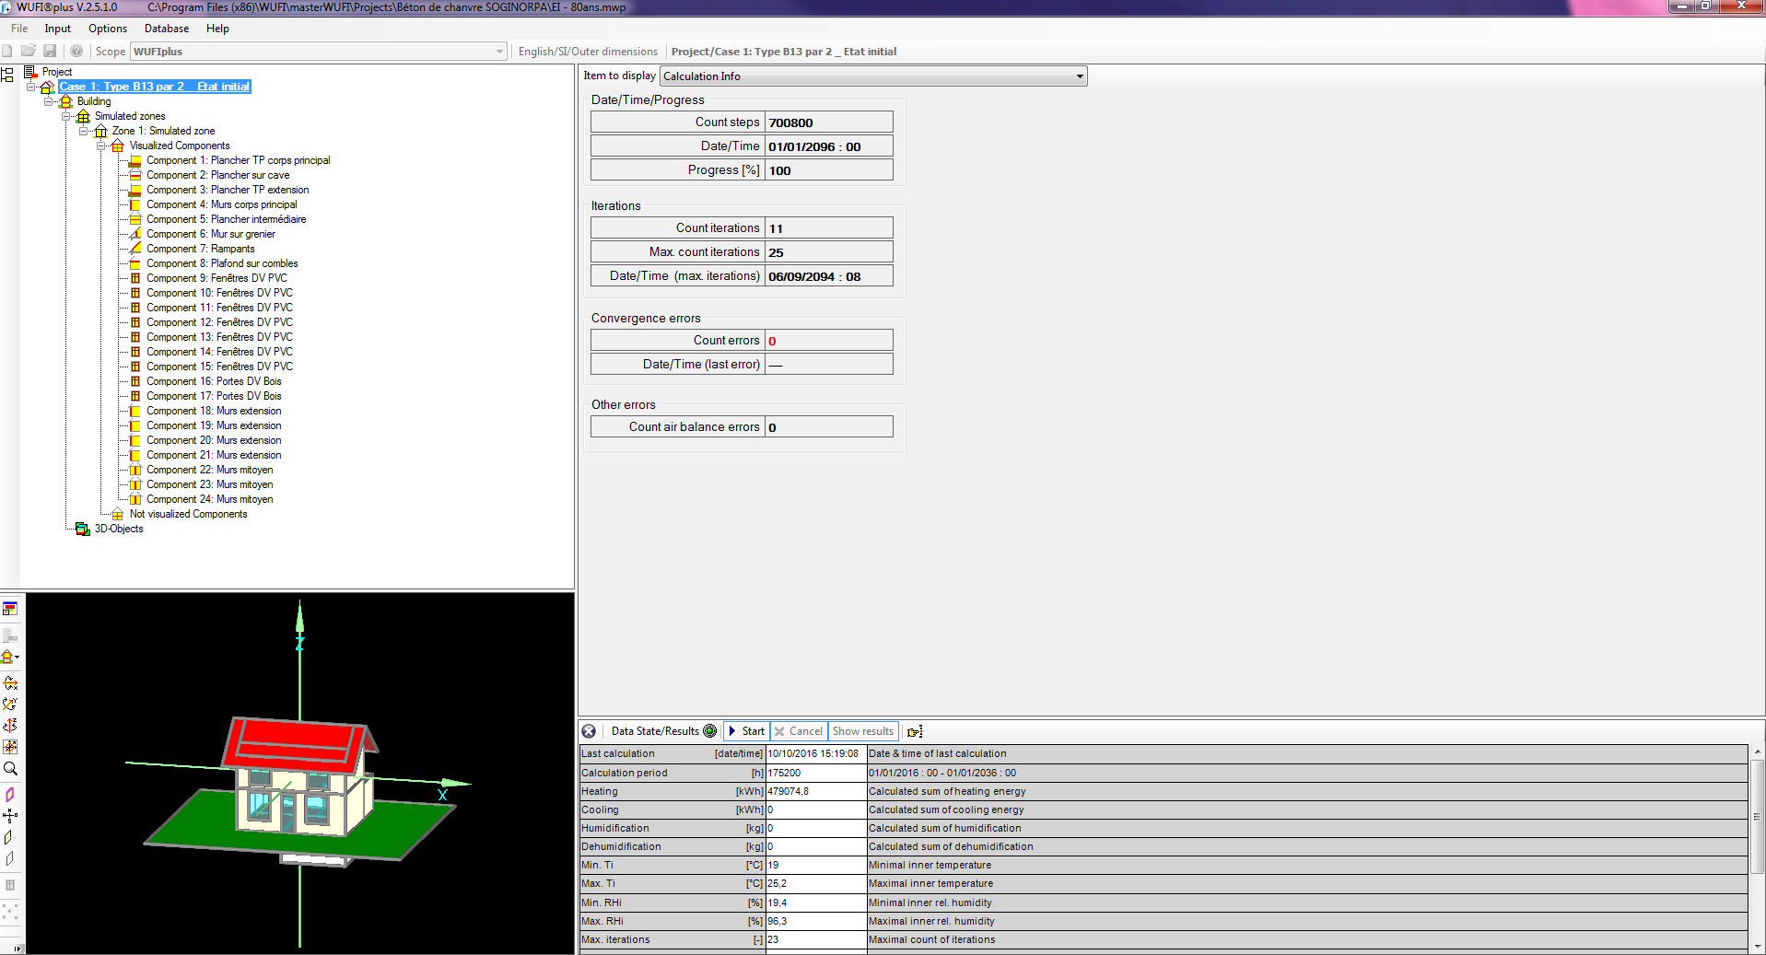Toggle the pink plane display icon
The height and width of the screenshot is (955, 1766).
click(x=10, y=794)
